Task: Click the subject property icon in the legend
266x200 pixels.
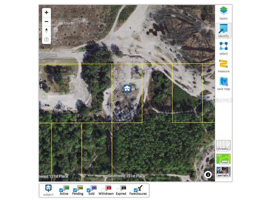Action: pos(48,188)
